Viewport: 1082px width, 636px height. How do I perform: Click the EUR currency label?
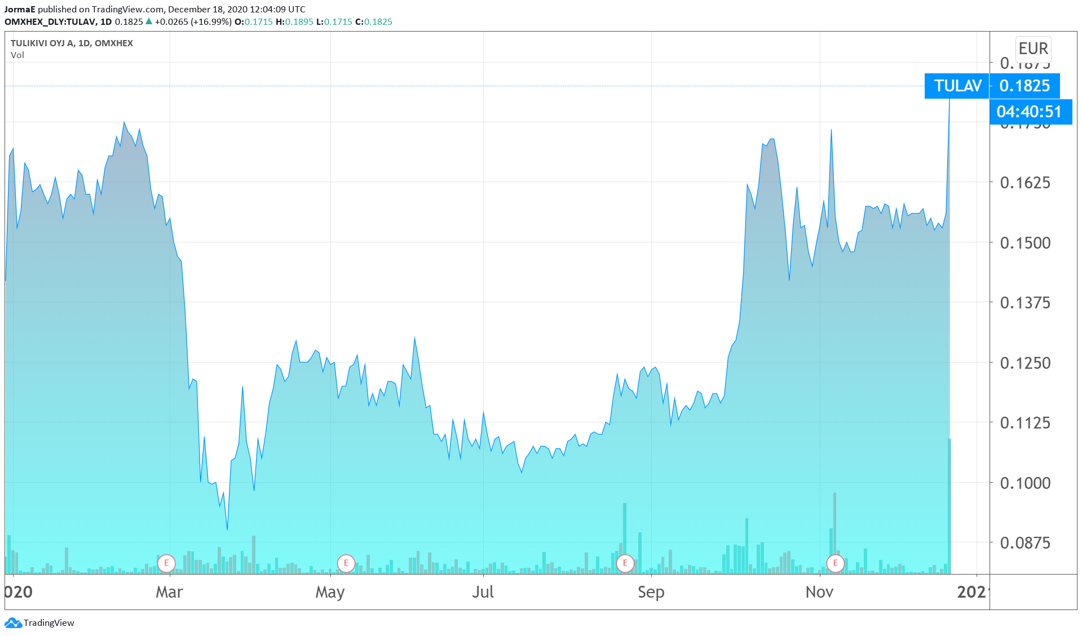pos(1033,48)
